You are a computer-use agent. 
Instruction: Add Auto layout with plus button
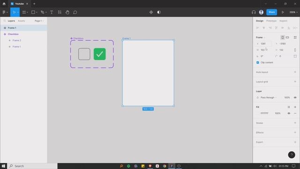pos(295,72)
